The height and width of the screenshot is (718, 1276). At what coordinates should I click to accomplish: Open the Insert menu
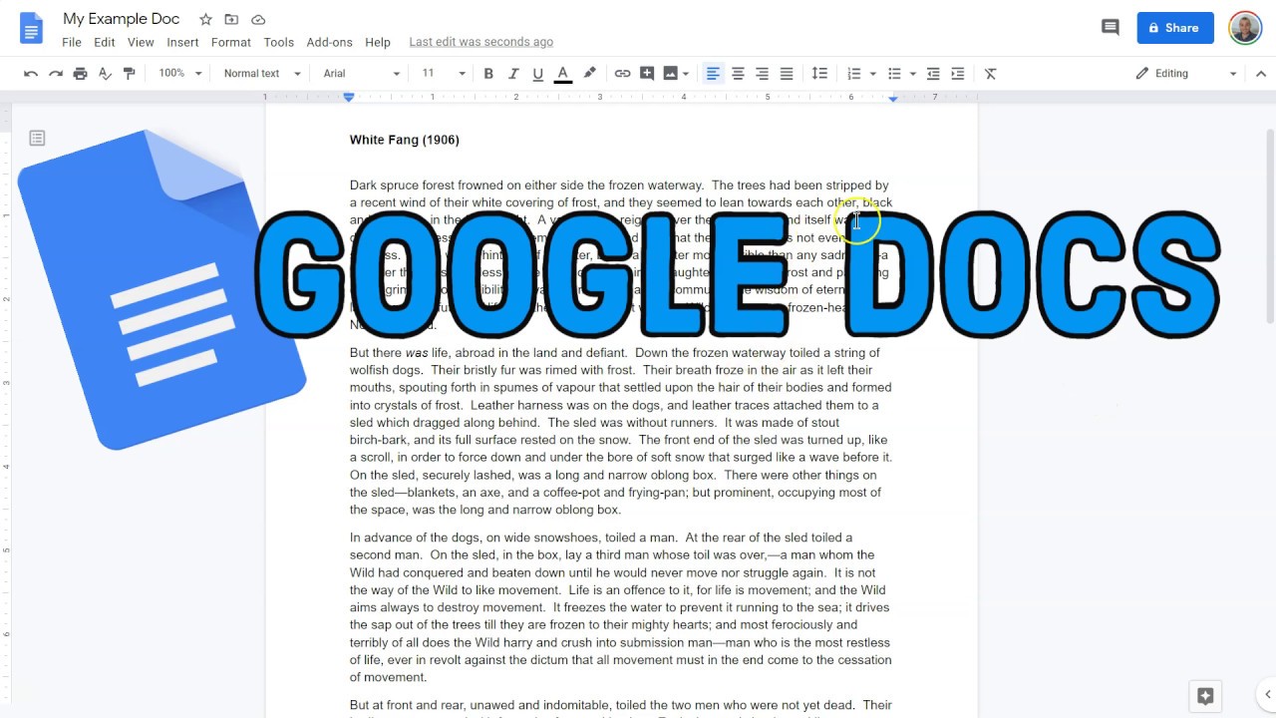pos(182,42)
